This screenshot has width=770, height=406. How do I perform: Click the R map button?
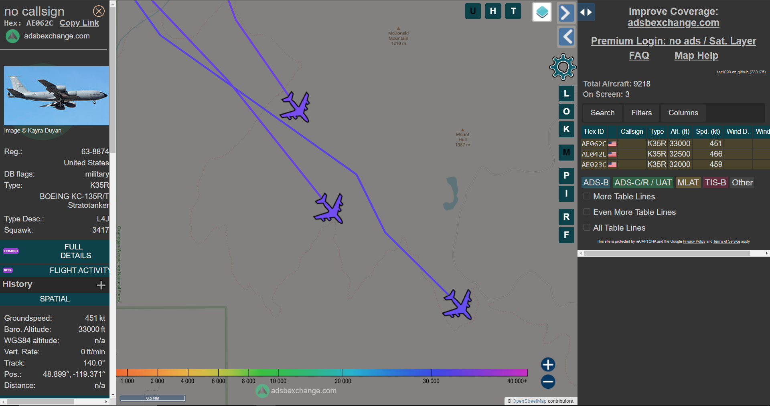(566, 217)
